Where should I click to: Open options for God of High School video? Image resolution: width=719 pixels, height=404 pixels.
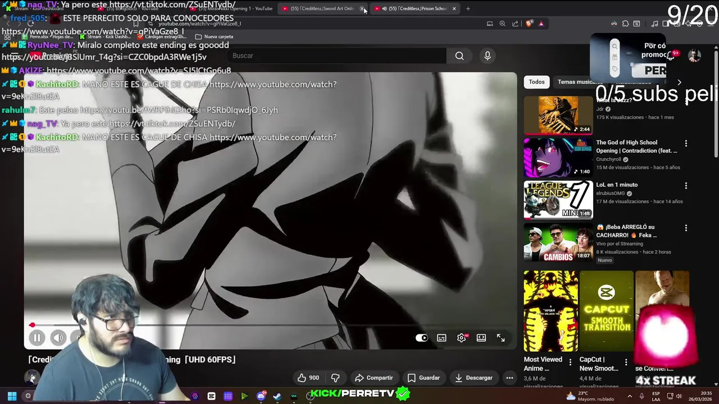pos(686,143)
